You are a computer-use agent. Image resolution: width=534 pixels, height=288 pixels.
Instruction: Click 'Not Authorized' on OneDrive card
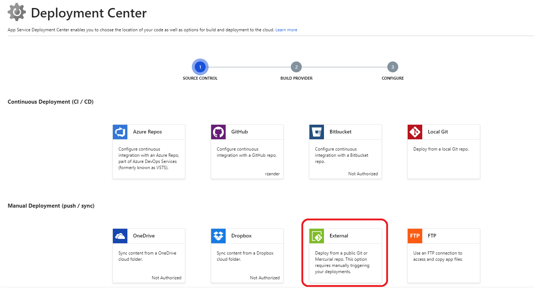coord(166,278)
